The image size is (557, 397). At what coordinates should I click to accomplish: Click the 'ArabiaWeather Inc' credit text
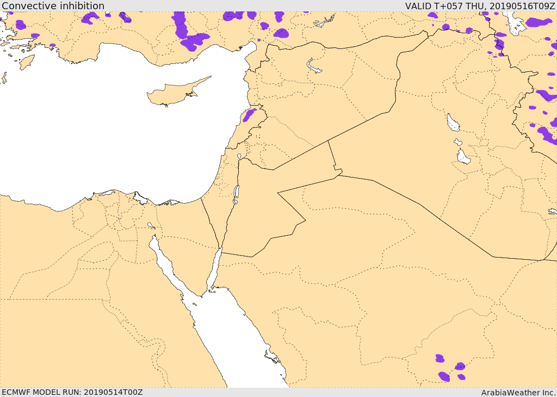coord(518,393)
